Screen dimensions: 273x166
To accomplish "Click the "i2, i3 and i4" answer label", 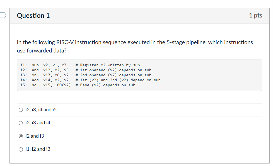I will (38, 123).
